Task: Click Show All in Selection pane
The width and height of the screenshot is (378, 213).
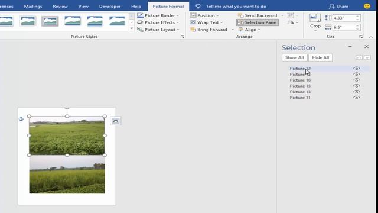Action: 294,57
